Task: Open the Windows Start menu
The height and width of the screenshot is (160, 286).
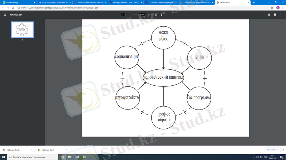Action: 4,157
